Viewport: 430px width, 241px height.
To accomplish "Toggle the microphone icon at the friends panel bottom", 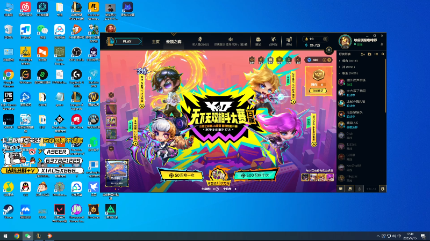I will [359, 189].
